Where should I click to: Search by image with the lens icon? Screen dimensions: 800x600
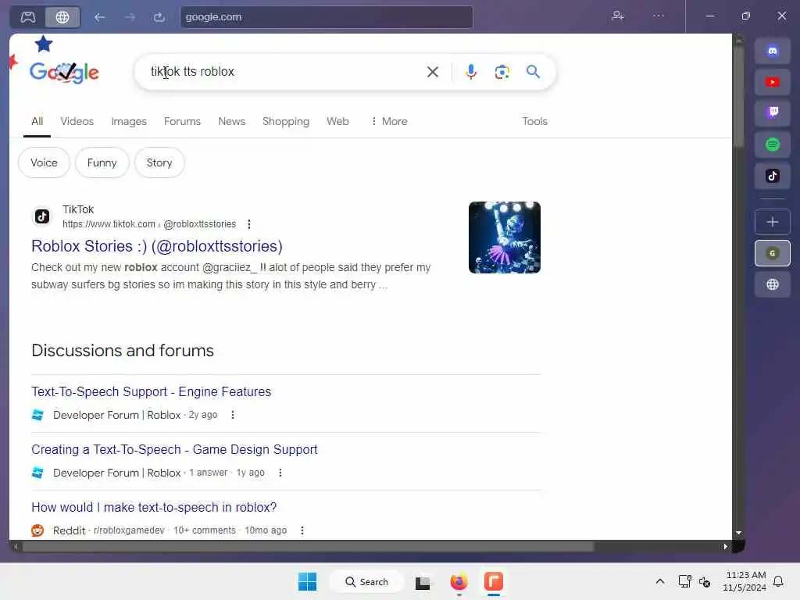point(502,72)
